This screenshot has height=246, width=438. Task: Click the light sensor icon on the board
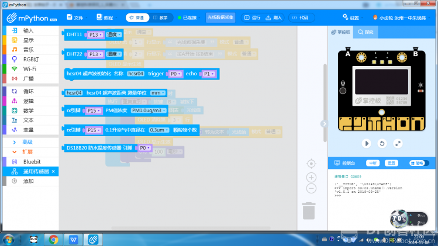420,85
